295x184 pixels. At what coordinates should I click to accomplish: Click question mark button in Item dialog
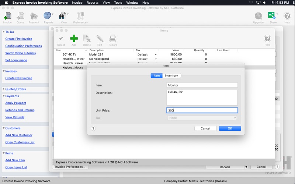93,128
